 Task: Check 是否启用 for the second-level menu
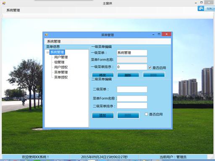pos(146,114)
